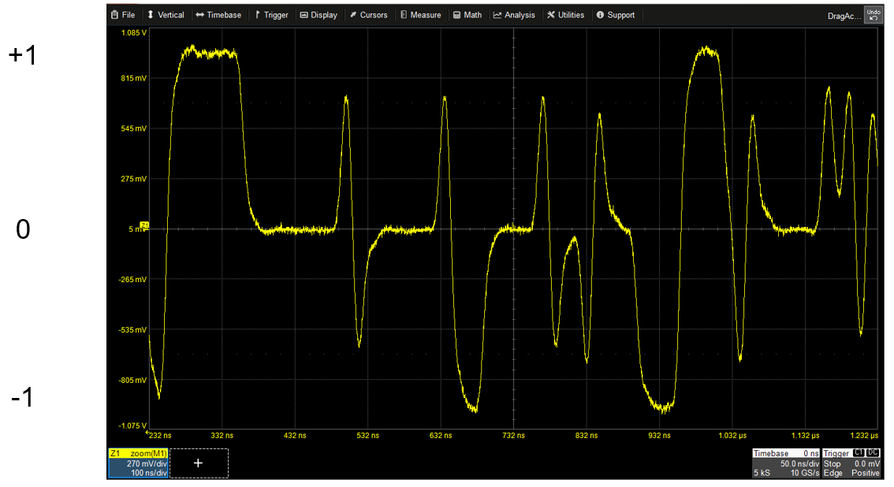The width and height of the screenshot is (894, 487).
Task: Click the Undo button
Action: (874, 15)
